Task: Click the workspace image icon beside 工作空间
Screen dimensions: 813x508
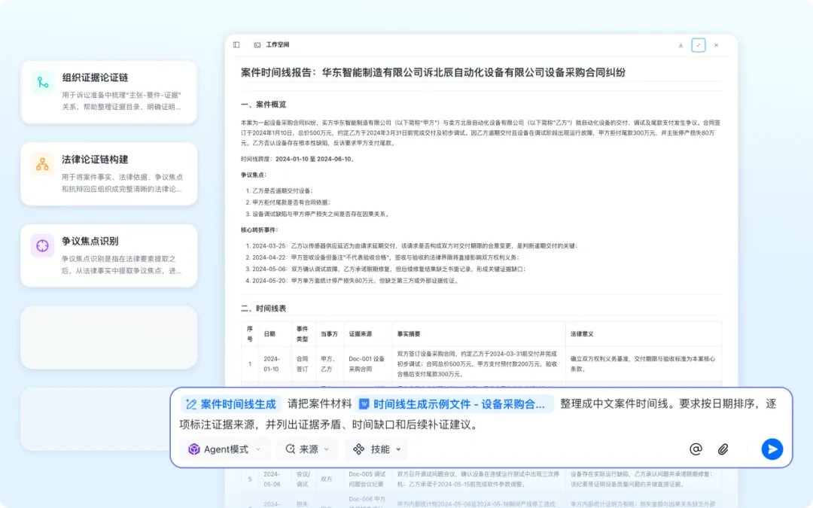Action: 257,45
